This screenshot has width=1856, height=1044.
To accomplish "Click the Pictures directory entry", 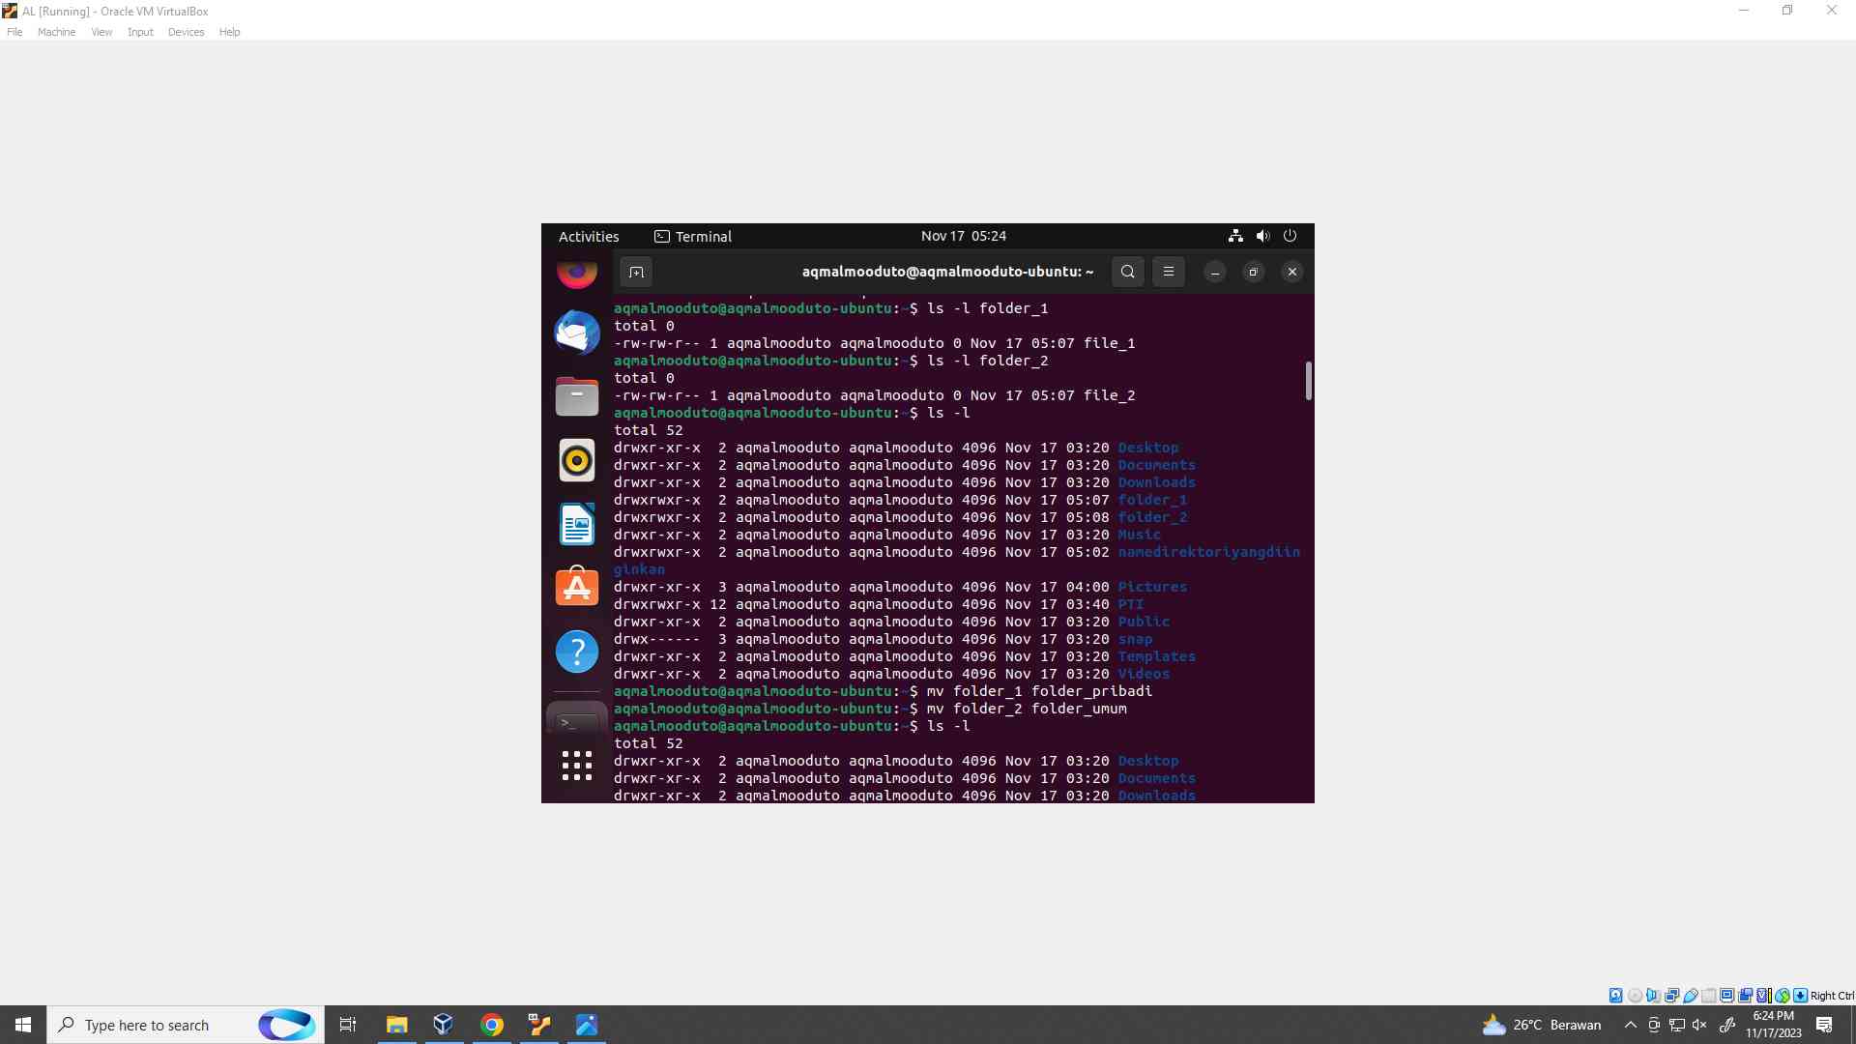I will 1152,587.
